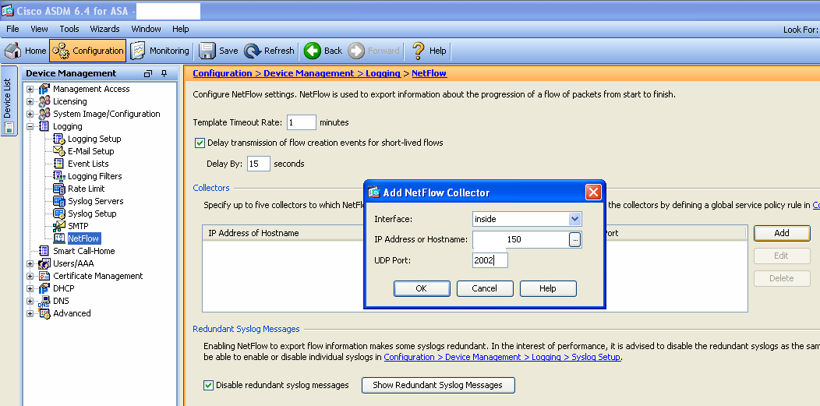
Task: Expand the Users/AAA tree node
Action: [30, 263]
